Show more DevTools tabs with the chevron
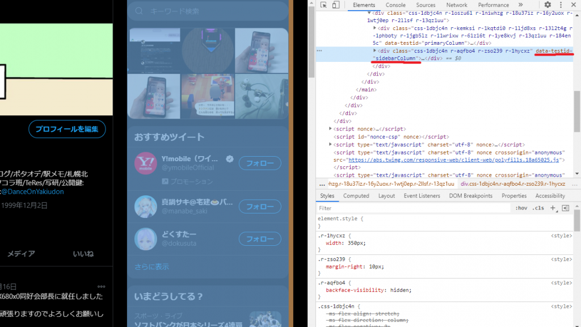The width and height of the screenshot is (581, 327). [x=520, y=5]
